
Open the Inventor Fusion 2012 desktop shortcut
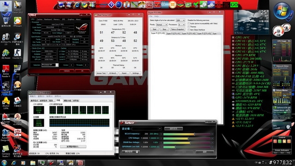(x=18, y=7)
